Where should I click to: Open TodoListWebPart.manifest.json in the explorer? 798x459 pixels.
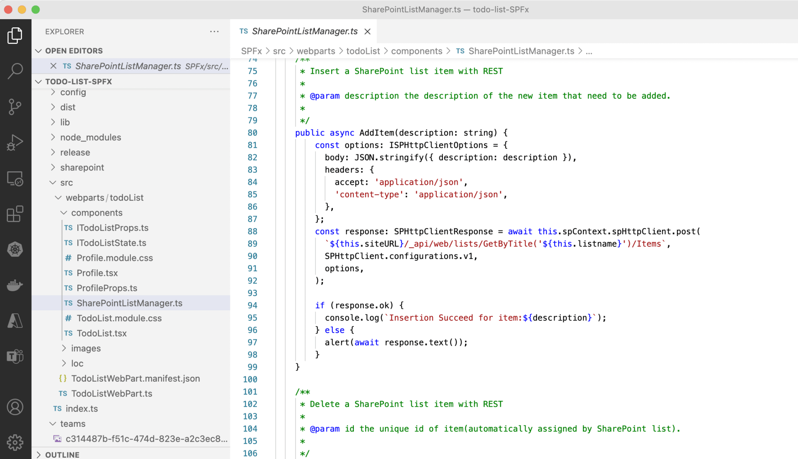[135, 379]
